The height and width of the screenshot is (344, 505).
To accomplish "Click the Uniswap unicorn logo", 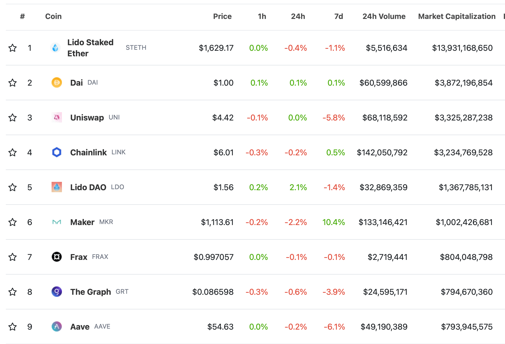I will point(57,117).
